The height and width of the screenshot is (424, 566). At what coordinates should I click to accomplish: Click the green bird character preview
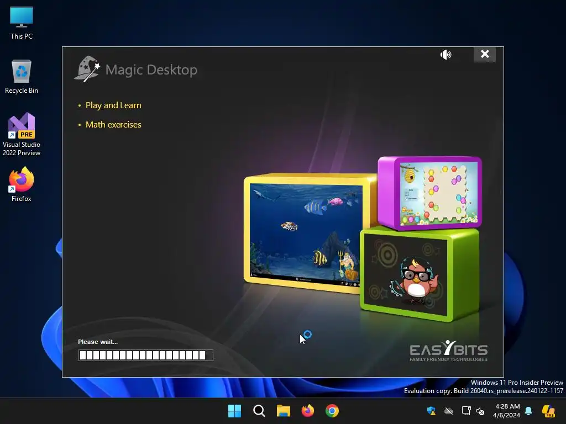pos(419,274)
